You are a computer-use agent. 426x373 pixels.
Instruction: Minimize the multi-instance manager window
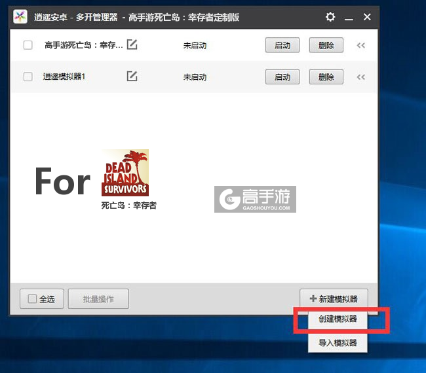coord(349,17)
